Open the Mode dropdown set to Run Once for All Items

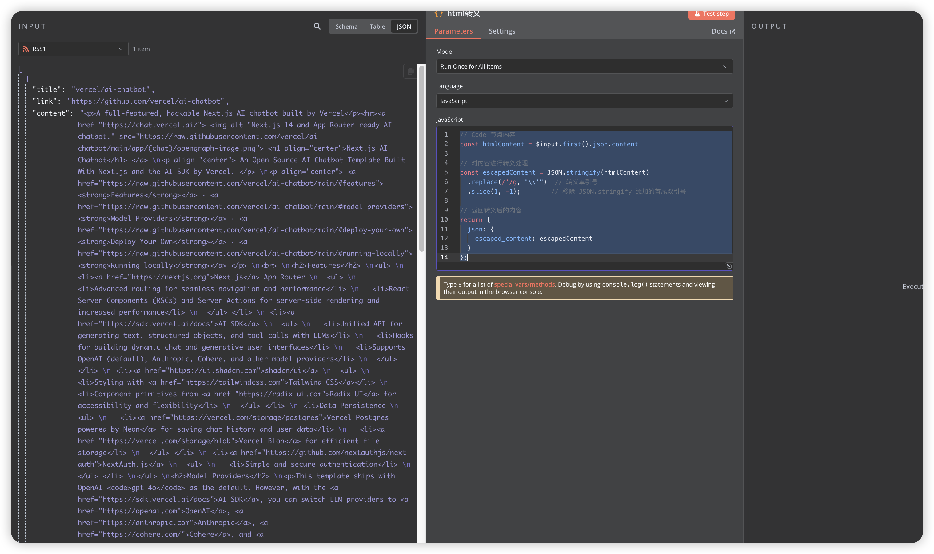pos(584,66)
